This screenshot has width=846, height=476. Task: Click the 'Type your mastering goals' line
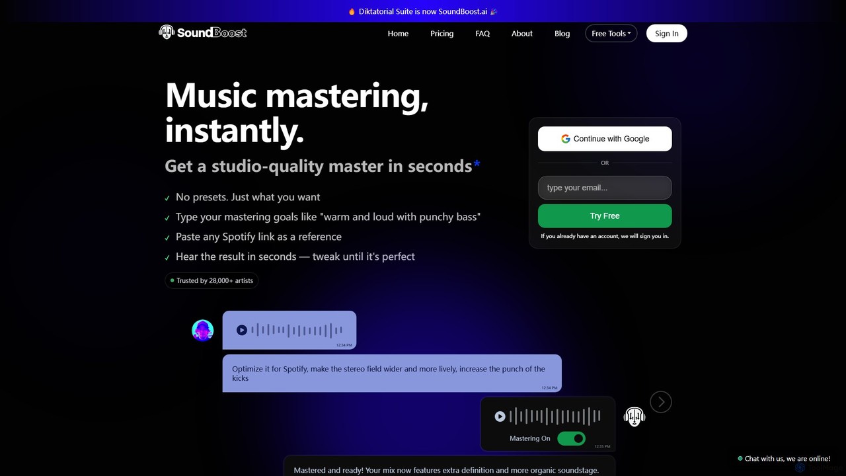[328, 217]
